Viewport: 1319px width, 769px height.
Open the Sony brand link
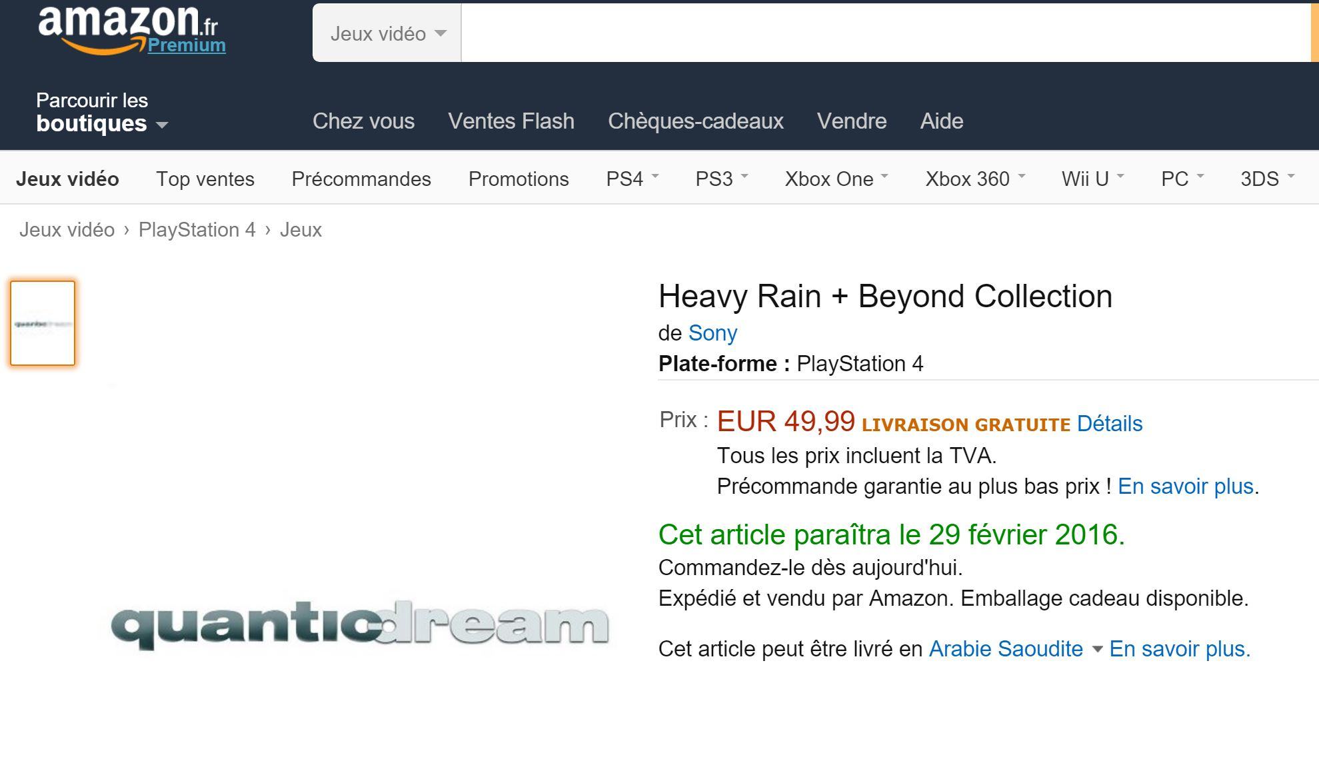click(x=712, y=333)
